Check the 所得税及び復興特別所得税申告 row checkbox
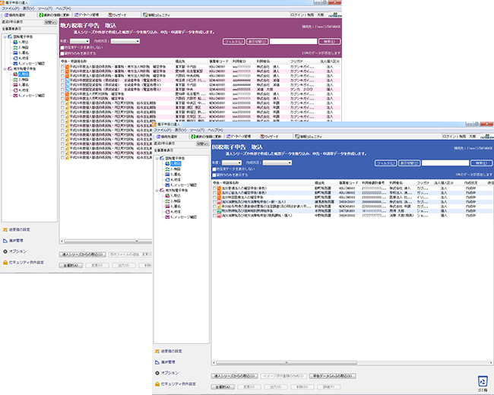The image size is (494, 395). pos(214,211)
